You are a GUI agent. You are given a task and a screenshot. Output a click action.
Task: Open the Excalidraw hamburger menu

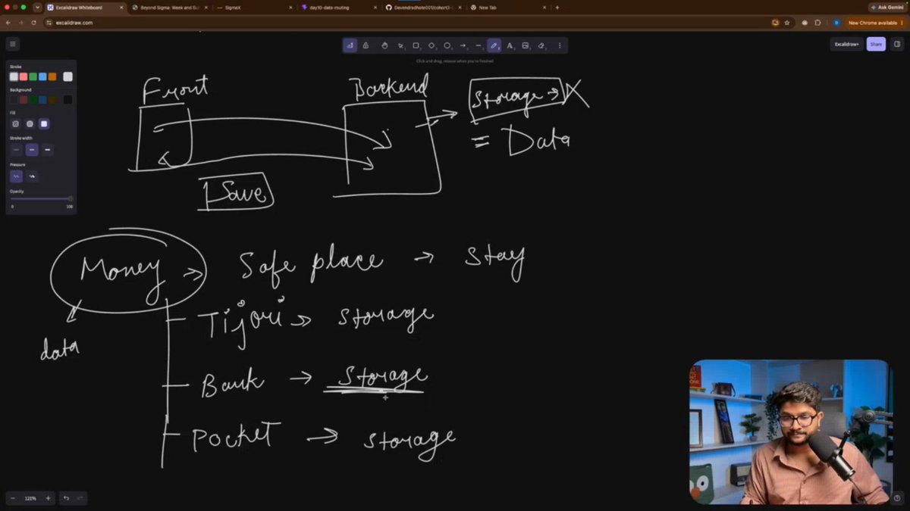coord(12,44)
